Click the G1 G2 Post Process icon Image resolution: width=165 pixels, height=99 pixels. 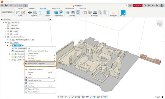(78, 13)
